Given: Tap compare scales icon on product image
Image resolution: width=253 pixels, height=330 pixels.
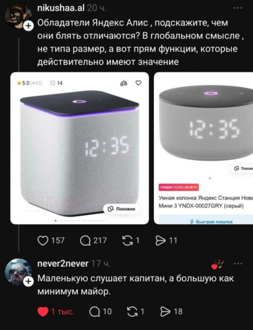Looking at the screenshot, I should (x=124, y=83).
